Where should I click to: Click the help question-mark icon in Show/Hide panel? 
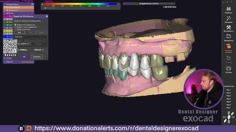pos(32,4)
